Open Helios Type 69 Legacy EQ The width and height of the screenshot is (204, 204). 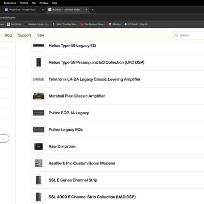click(72, 45)
